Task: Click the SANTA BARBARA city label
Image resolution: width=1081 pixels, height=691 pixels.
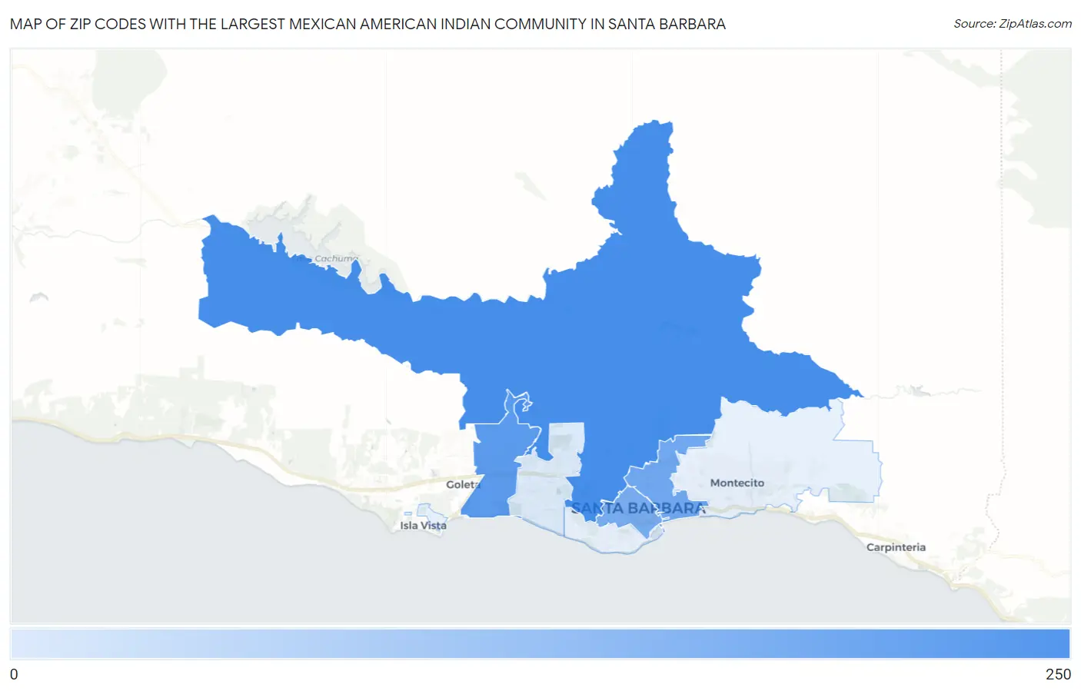Action: click(x=638, y=508)
